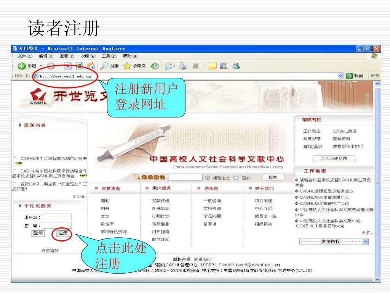
Task: Expand the 最新消息 section triangle
Action: coord(21,125)
